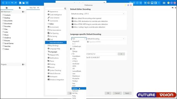
Task: Toggle the left pane layout icon
Action: click(149, 3)
